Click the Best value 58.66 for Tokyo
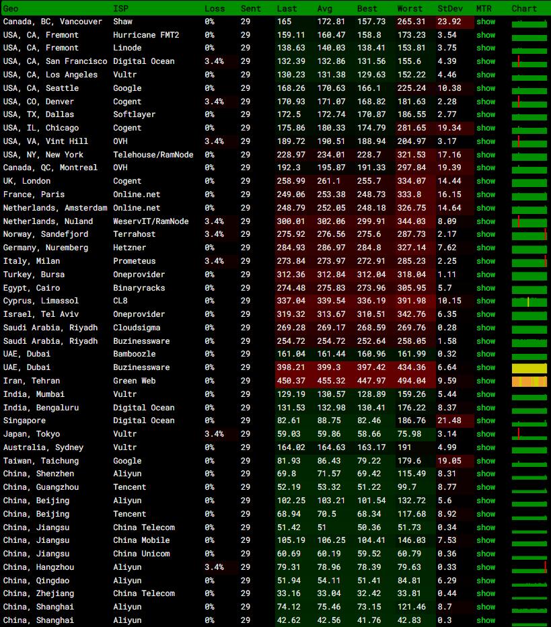The height and width of the screenshot is (627, 551). (369, 434)
